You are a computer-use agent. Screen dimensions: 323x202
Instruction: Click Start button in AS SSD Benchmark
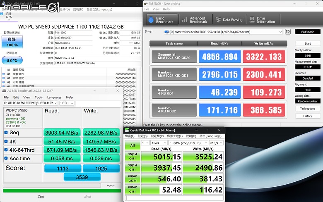coord(41,197)
